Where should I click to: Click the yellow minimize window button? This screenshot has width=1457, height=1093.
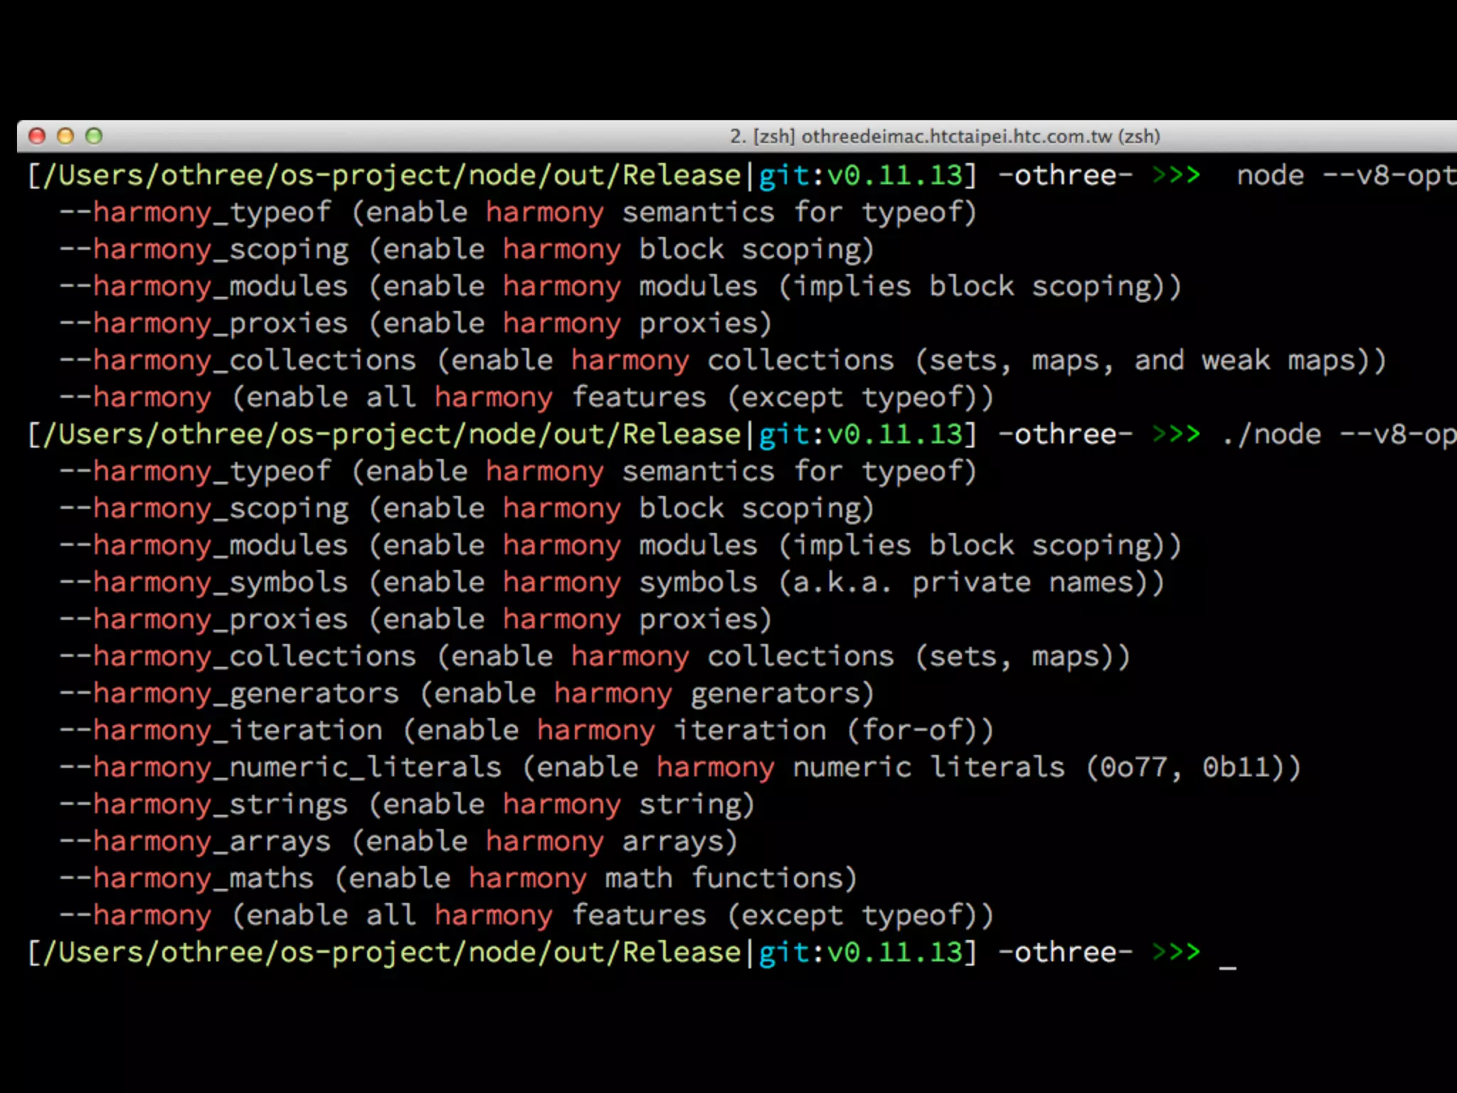click(65, 136)
